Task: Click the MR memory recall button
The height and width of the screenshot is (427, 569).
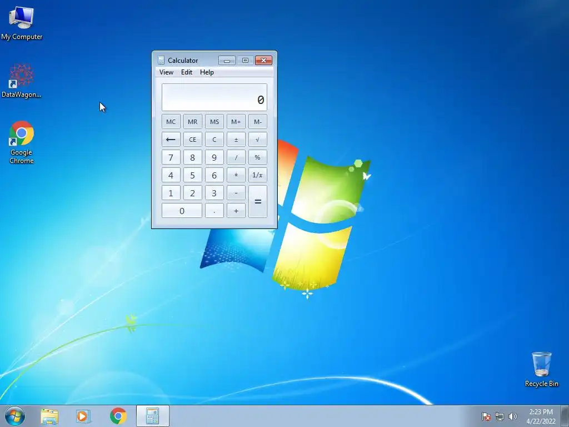Action: (193, 122)
